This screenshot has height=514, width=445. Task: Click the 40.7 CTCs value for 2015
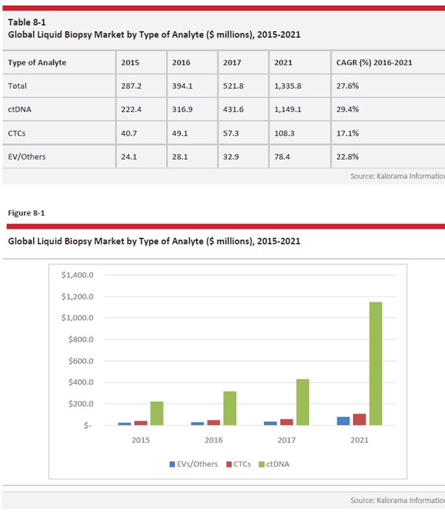(129, 132)
